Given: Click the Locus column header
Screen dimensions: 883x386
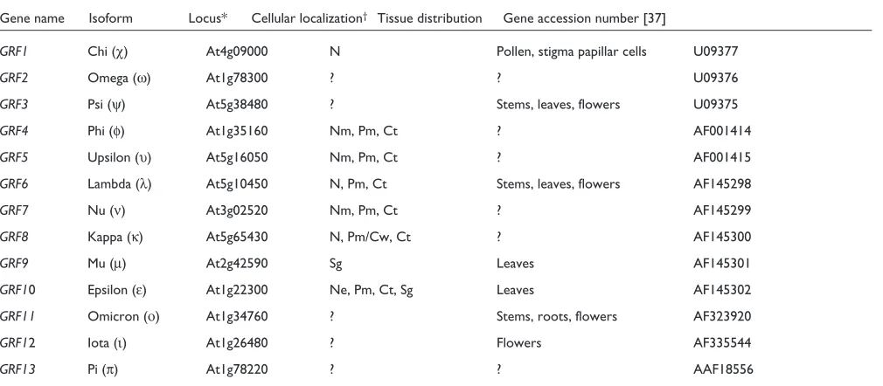Looking at the screenshot, I should pyautogui.click(x=208, y=18).
